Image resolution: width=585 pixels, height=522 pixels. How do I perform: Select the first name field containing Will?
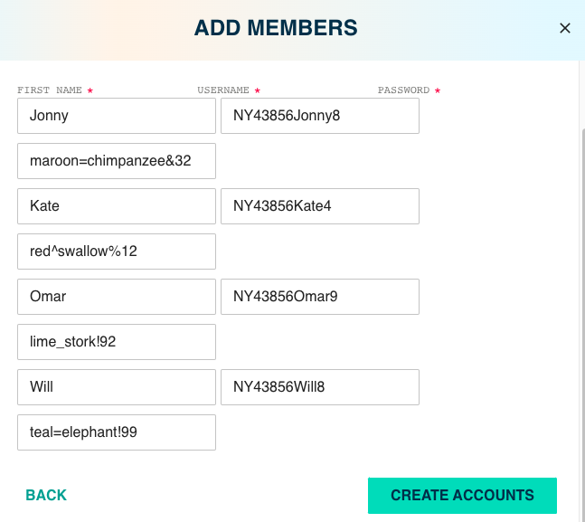116,387
